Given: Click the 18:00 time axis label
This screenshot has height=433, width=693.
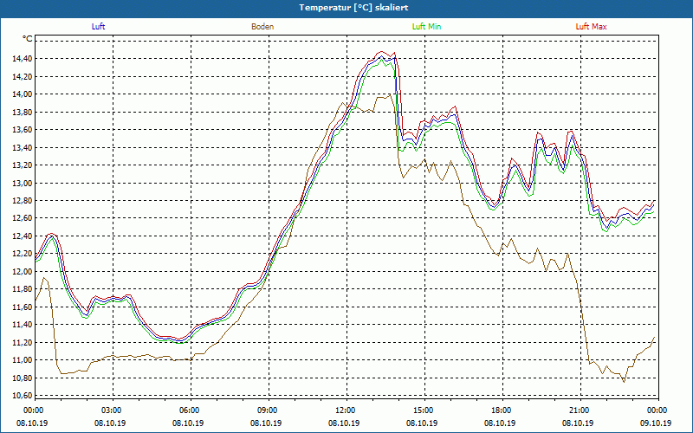Looking at the screenshot, I should [x=503, y=410].
